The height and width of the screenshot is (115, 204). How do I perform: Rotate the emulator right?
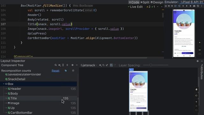coord(179,6)
